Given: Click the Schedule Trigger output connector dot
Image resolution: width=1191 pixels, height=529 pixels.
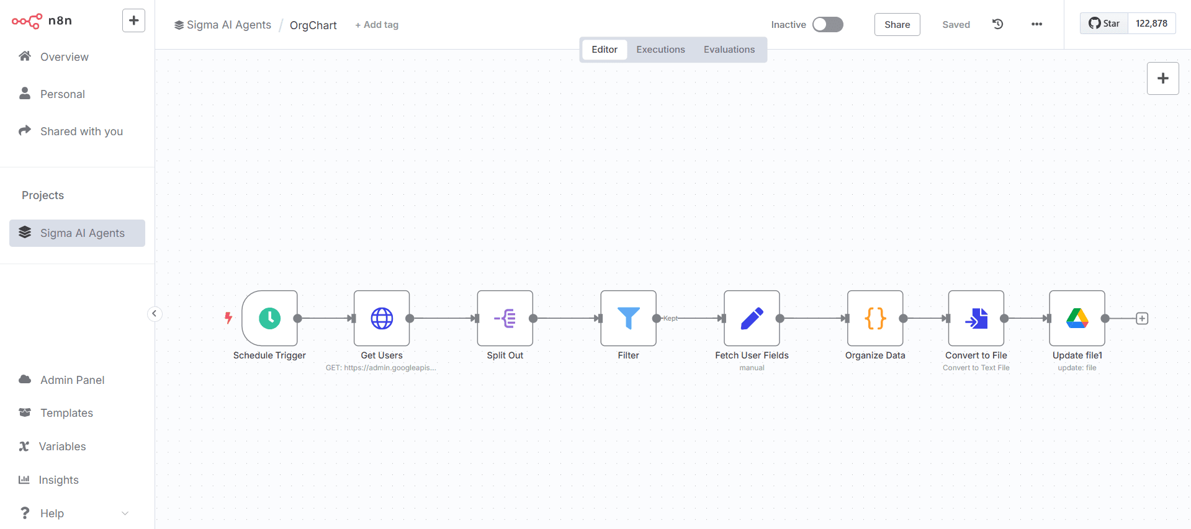Looking at the screenshot, I should (297, 318).
